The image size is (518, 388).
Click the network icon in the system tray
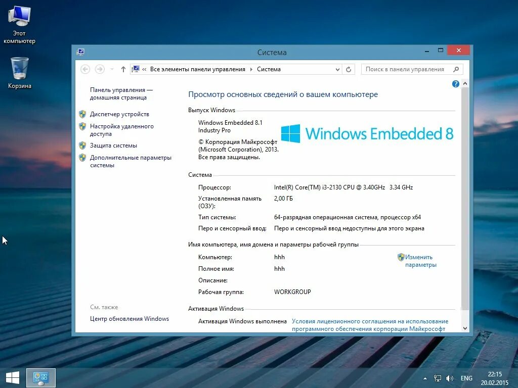click(x=437, y=378)
